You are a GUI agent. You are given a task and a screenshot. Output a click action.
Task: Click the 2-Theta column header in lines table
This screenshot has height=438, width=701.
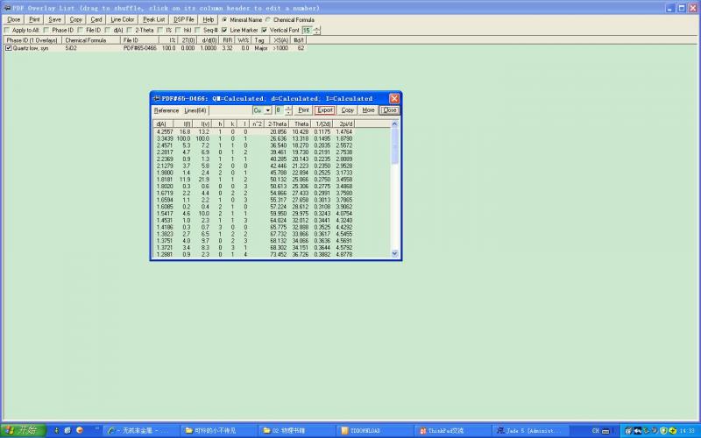(x=276, y=124)
